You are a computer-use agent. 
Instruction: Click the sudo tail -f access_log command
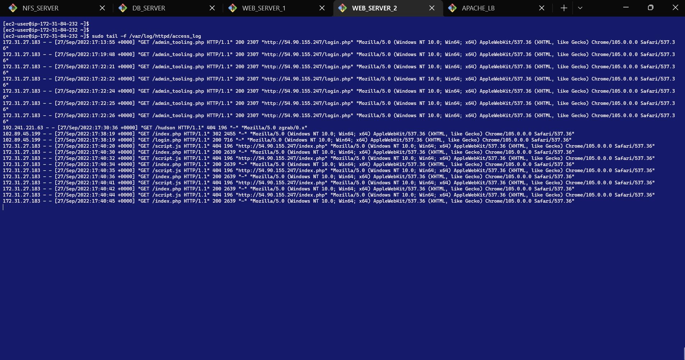146,36
